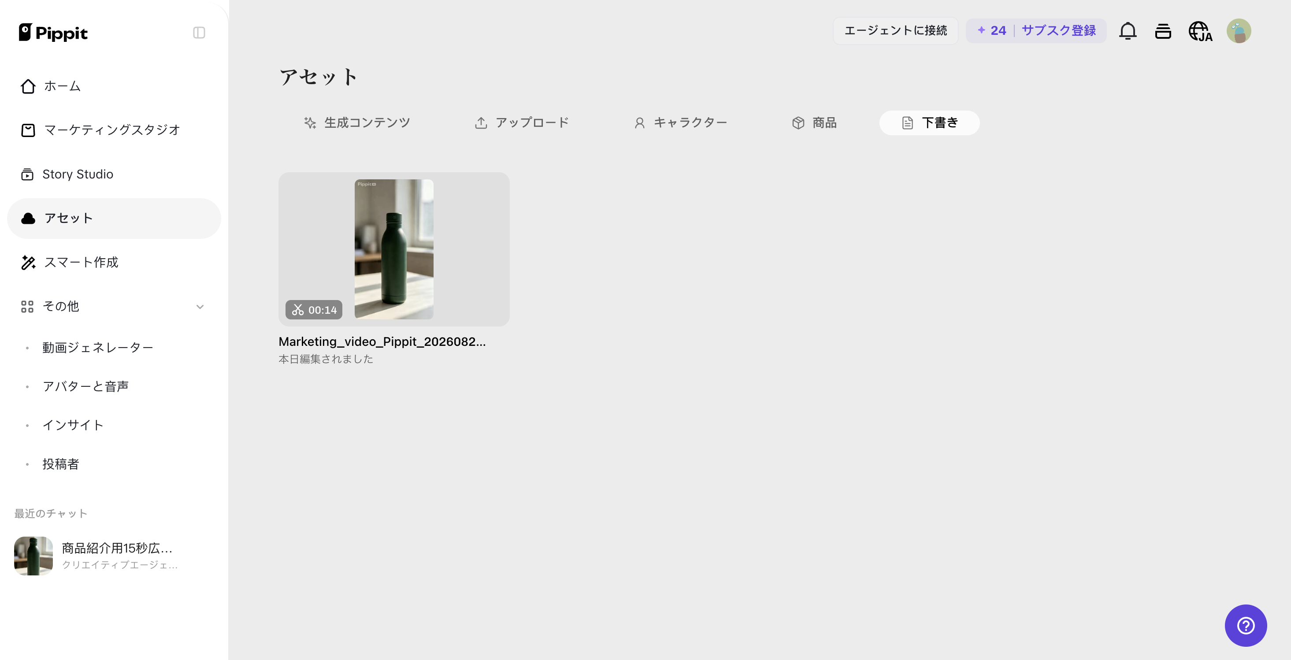Click the Story Studio play icon

tap(27, 174)
